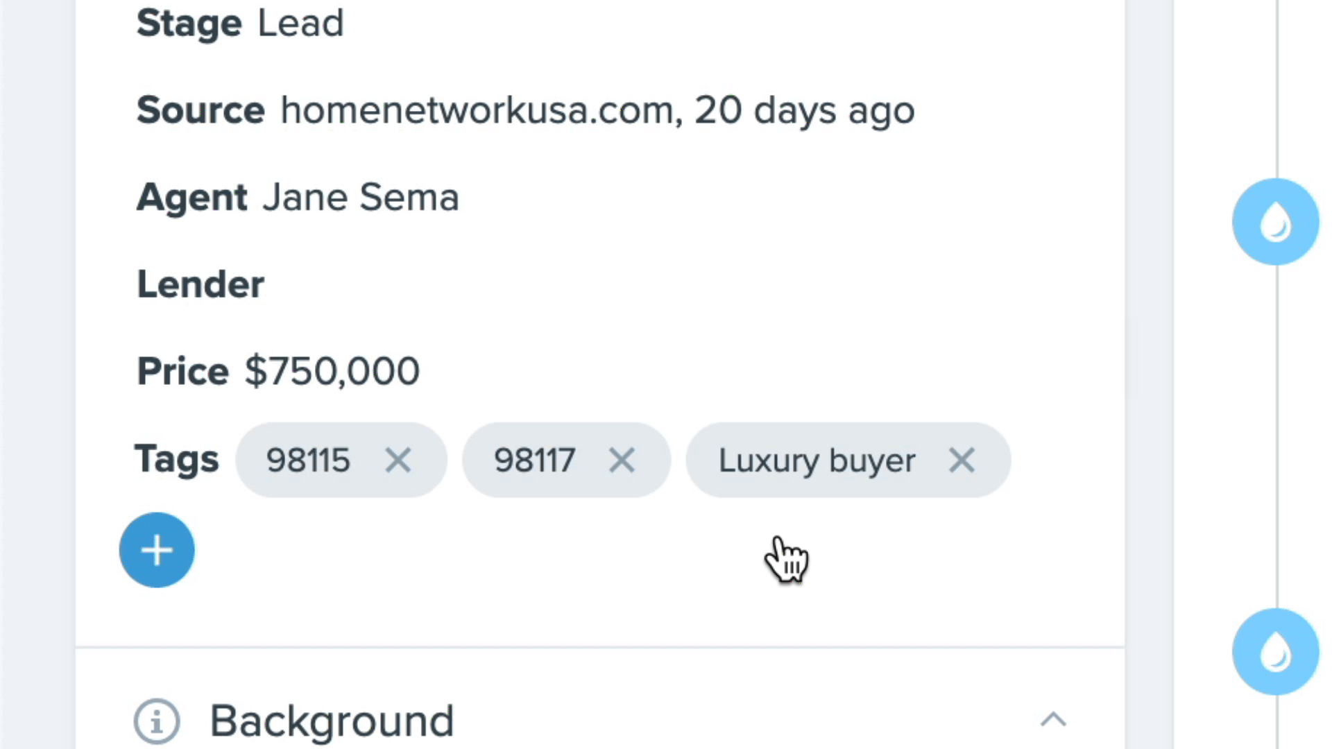
Task: Click the lower water drop timeline icon
Action: [1275, 652]
